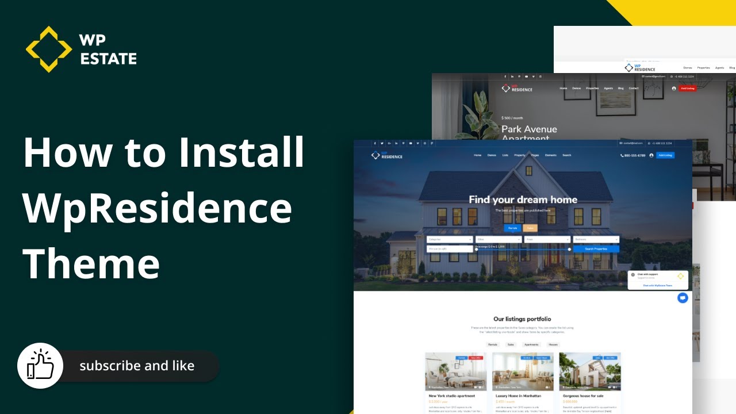Click the Gorgeous house for sale title
736x414 pixels.
(584, 396)
